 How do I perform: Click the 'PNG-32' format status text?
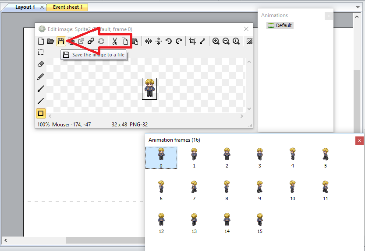[x=139, y=125]
